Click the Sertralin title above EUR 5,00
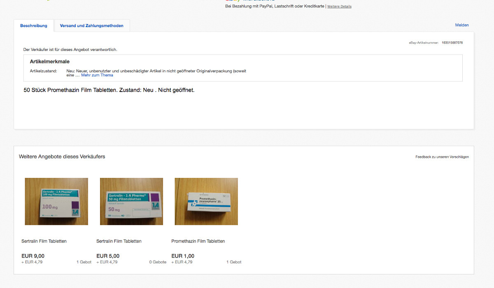The height and width of the screenshot is (288, 494). point(119,241)
